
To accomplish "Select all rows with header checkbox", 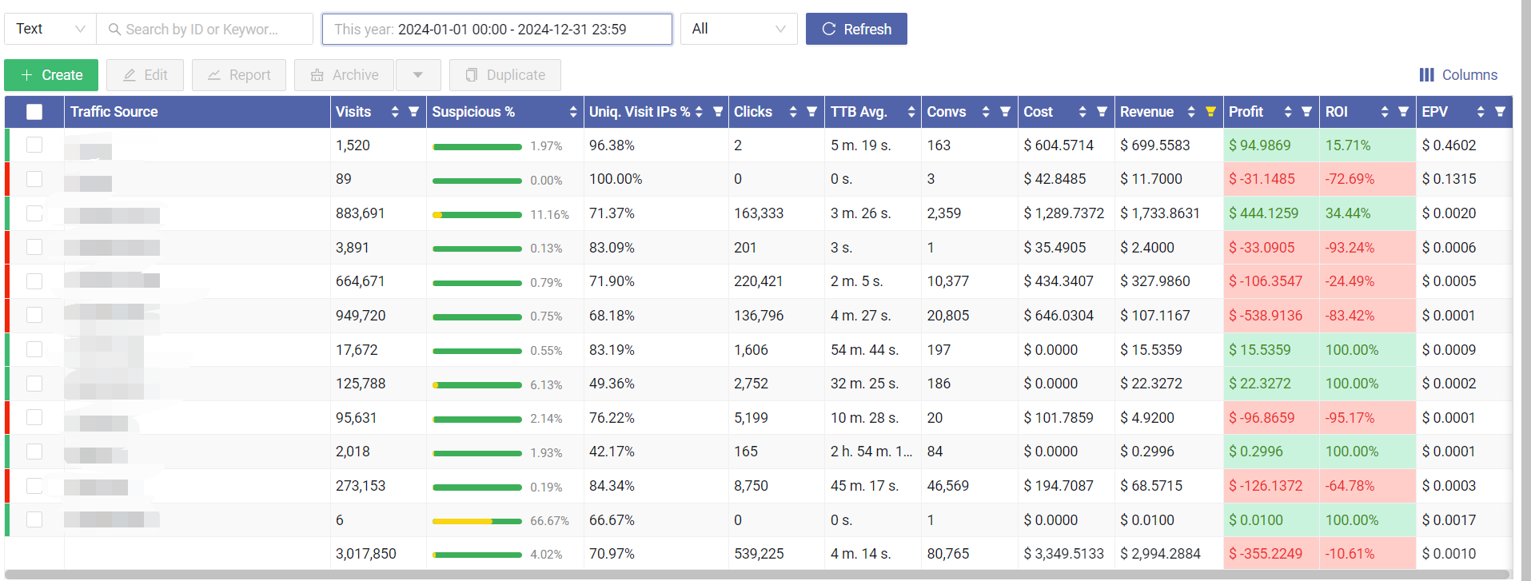I will [34, 112].
